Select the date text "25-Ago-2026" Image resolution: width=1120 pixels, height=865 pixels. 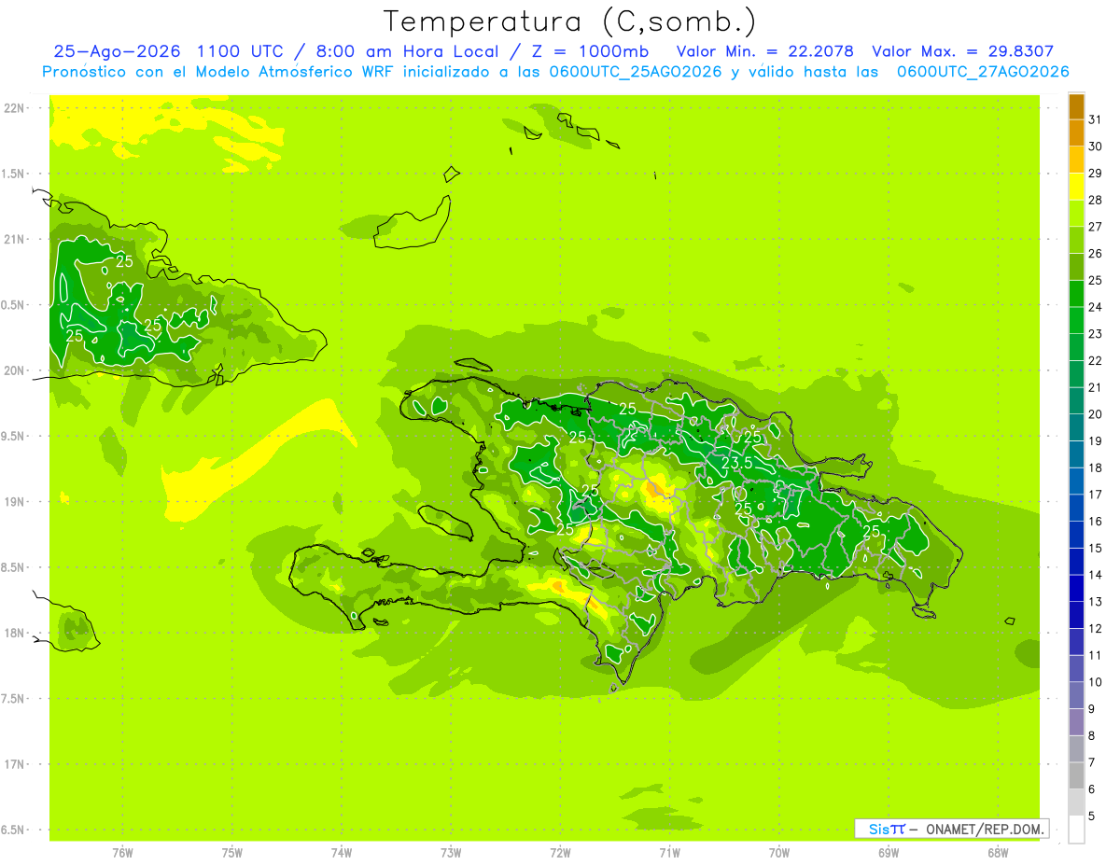118,51
